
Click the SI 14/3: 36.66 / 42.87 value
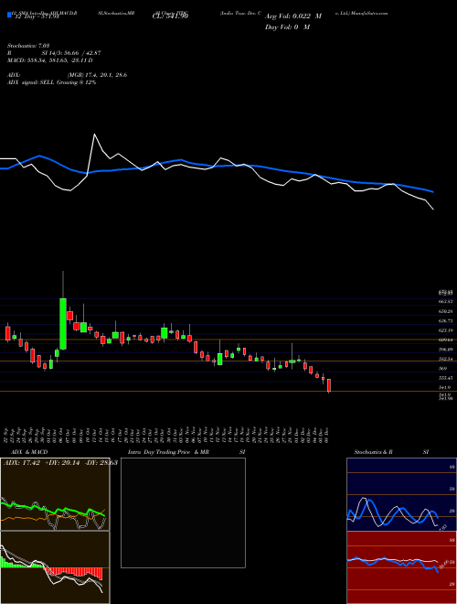71,53
